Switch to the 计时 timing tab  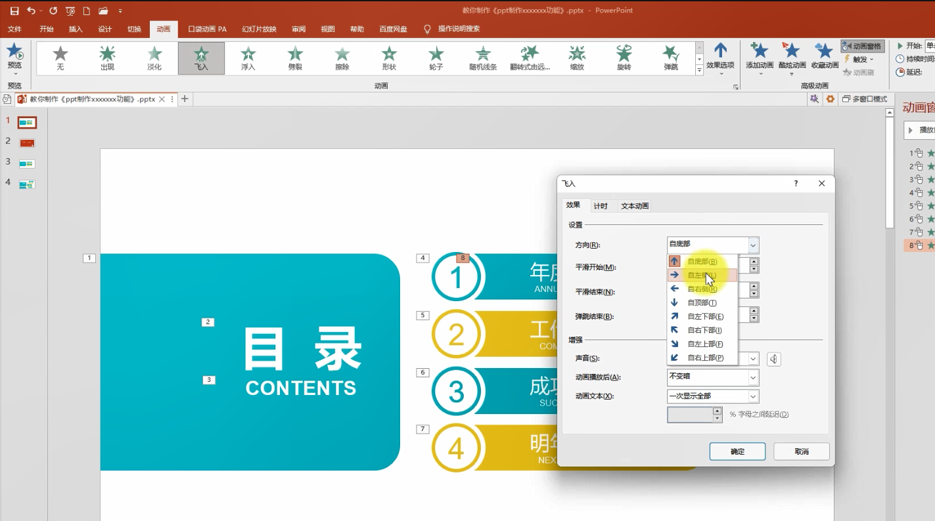601,206
